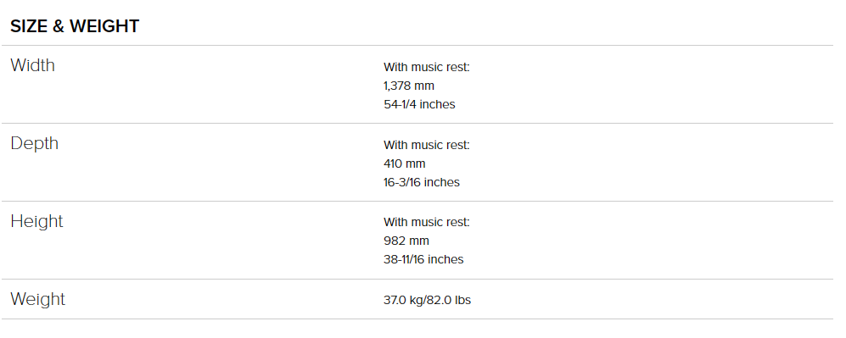
Task: Click the SIZE & WEIGHT heading
Action: click(x=75, y=25)
